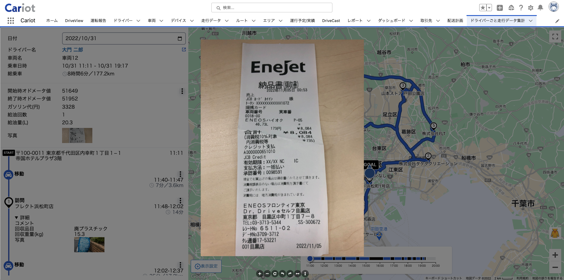The width and height of the screenshot is (564, 280).
Task: Zoom out the map
Action: pyautogui.click(x=555, y=267)
